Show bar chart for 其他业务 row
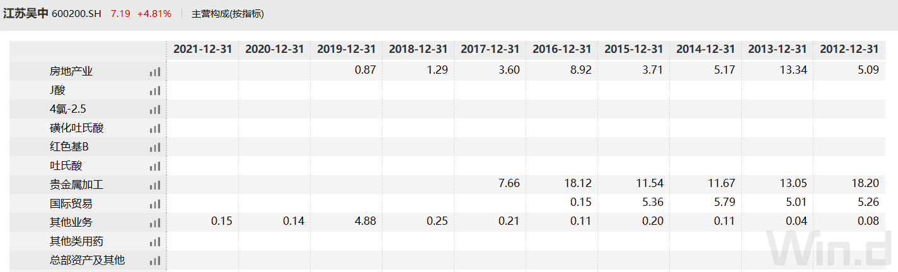Viewport: 898px width, 272px height. point(155,223)
